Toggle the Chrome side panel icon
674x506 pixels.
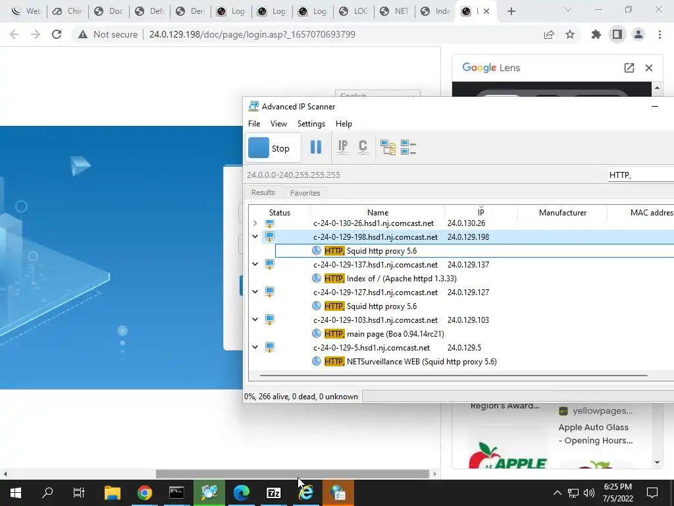pyautogui.click(x=617, y=34)
